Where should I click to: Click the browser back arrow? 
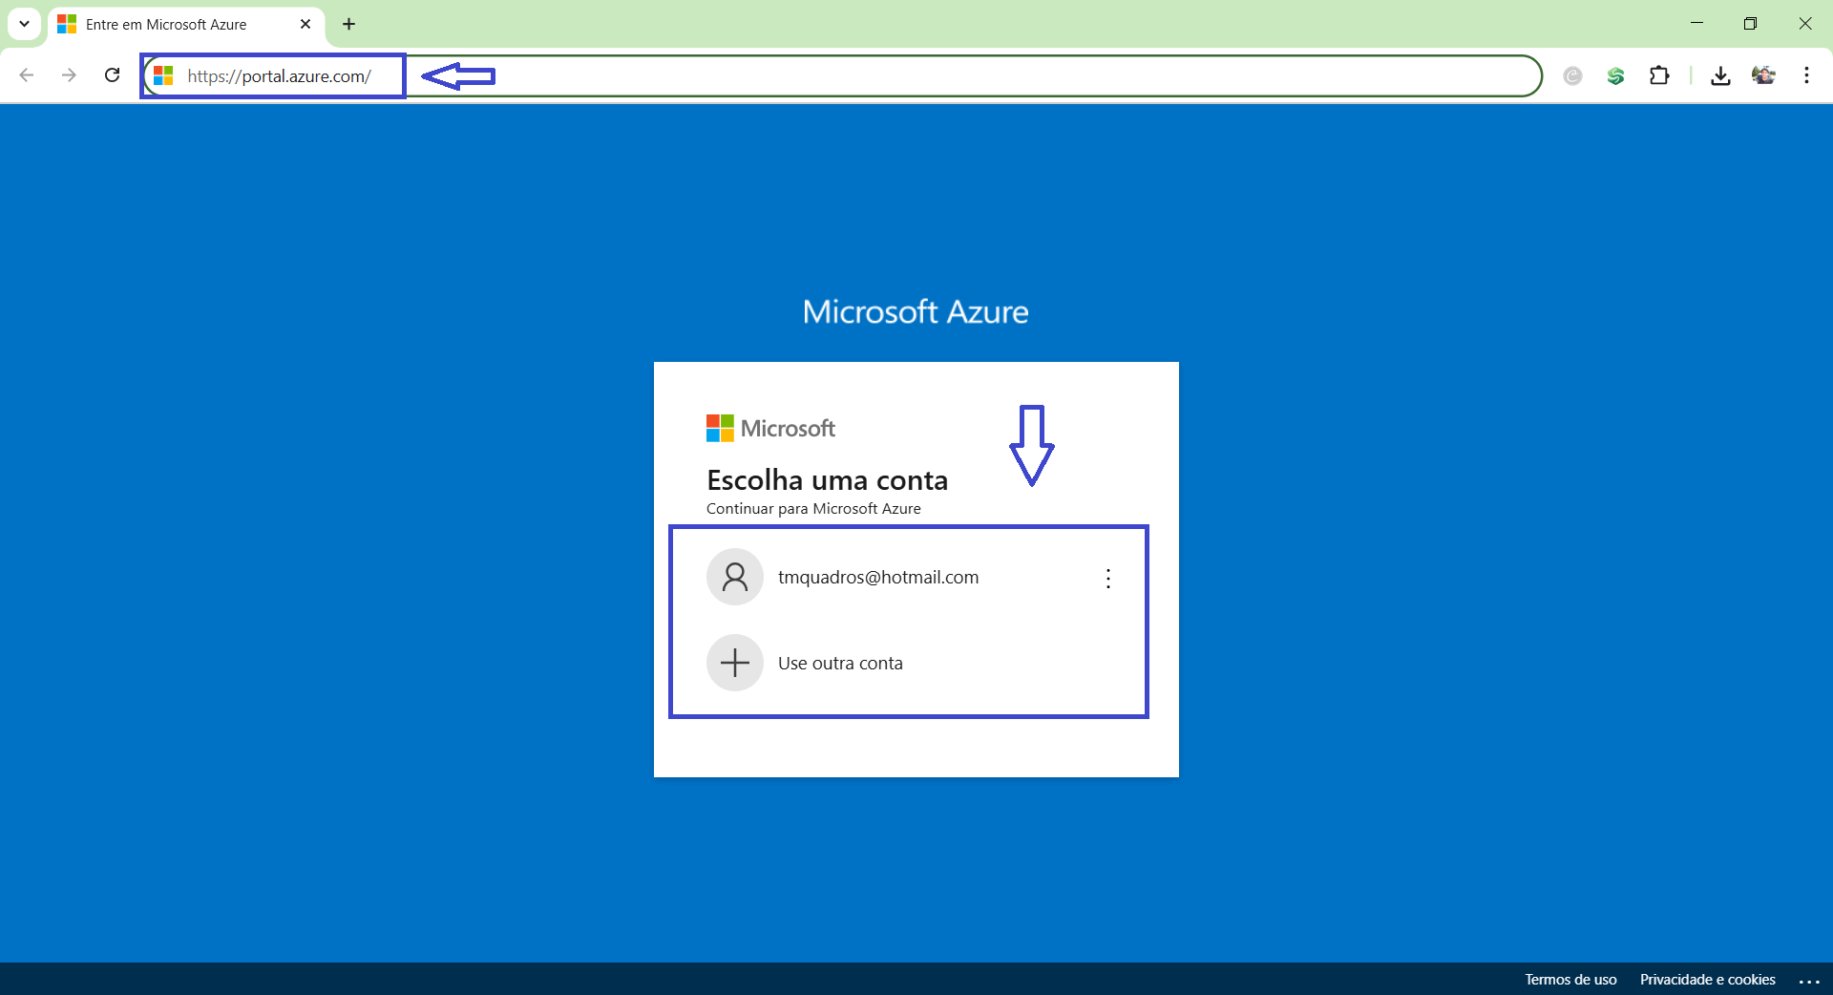tap(27, 75)
